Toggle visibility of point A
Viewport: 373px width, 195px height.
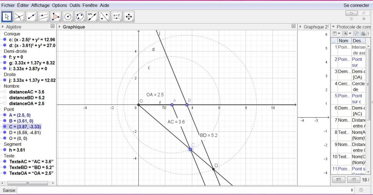[5, 115]
